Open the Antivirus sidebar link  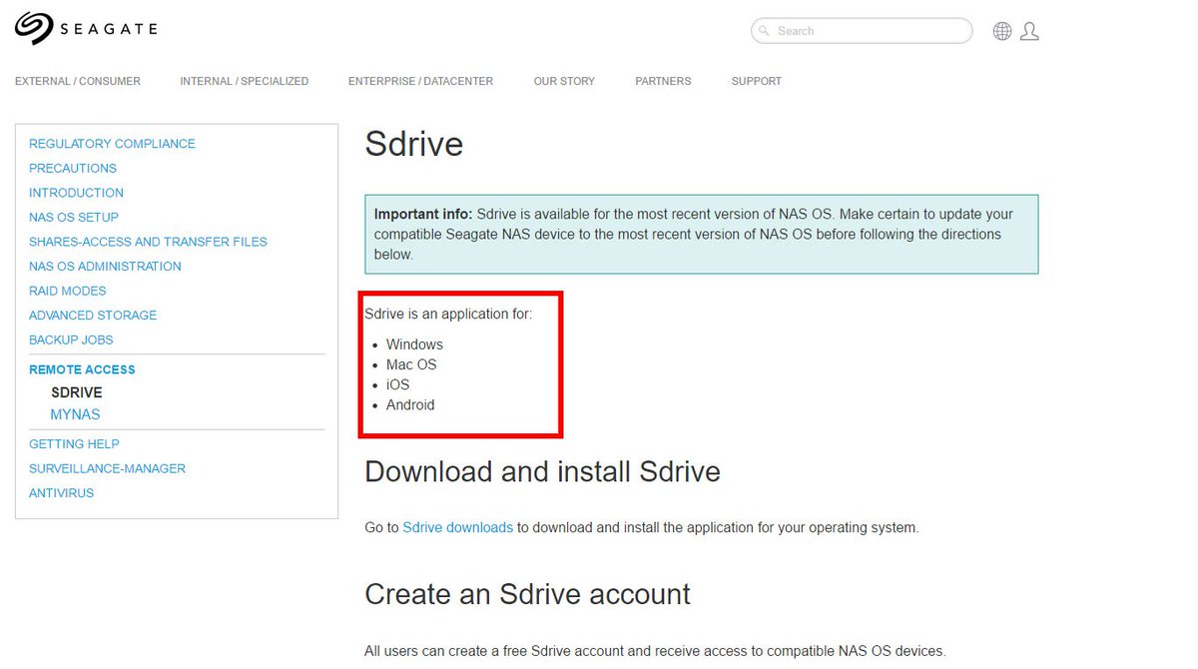tap(61, 492)
